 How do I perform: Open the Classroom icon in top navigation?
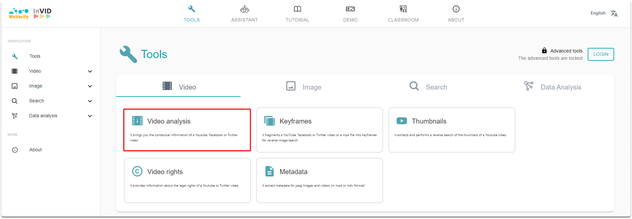403,9
